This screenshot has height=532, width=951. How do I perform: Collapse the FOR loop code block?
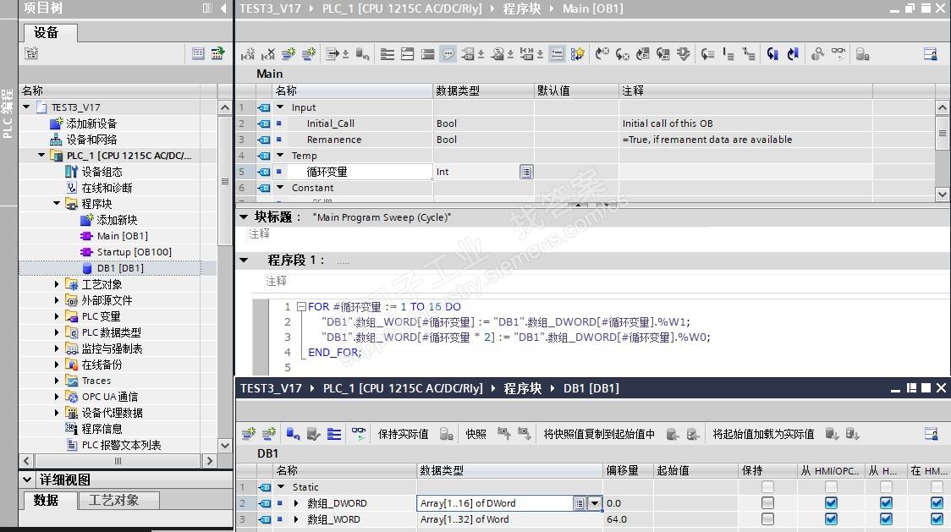[301, 307]
